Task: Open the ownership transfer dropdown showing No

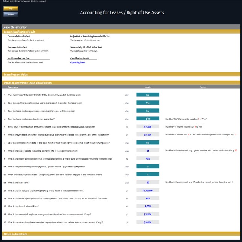Action: click(148, 95)
